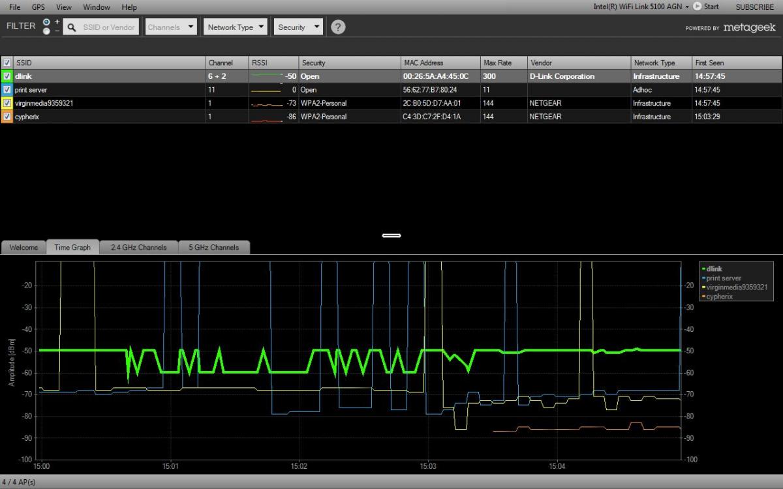Open the Window menu

click(x=97, y=7)
